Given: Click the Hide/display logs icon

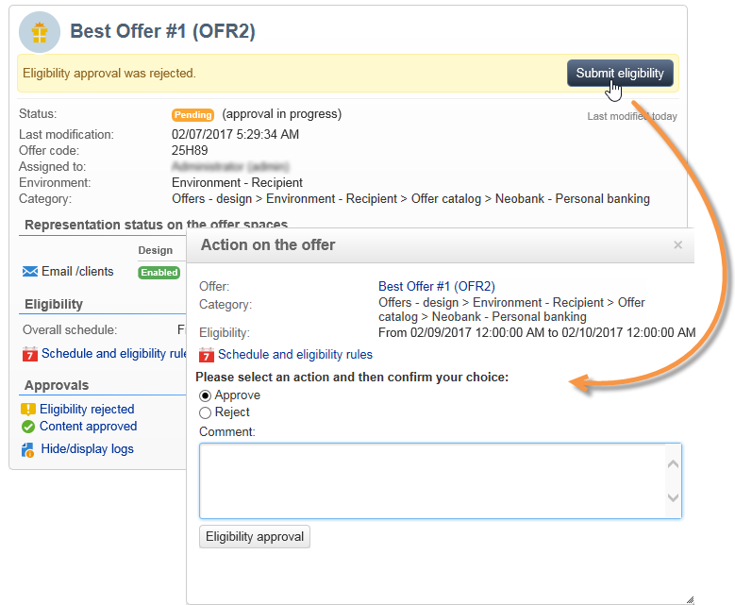Looking at the screenshot, I should tap(27, 450).
